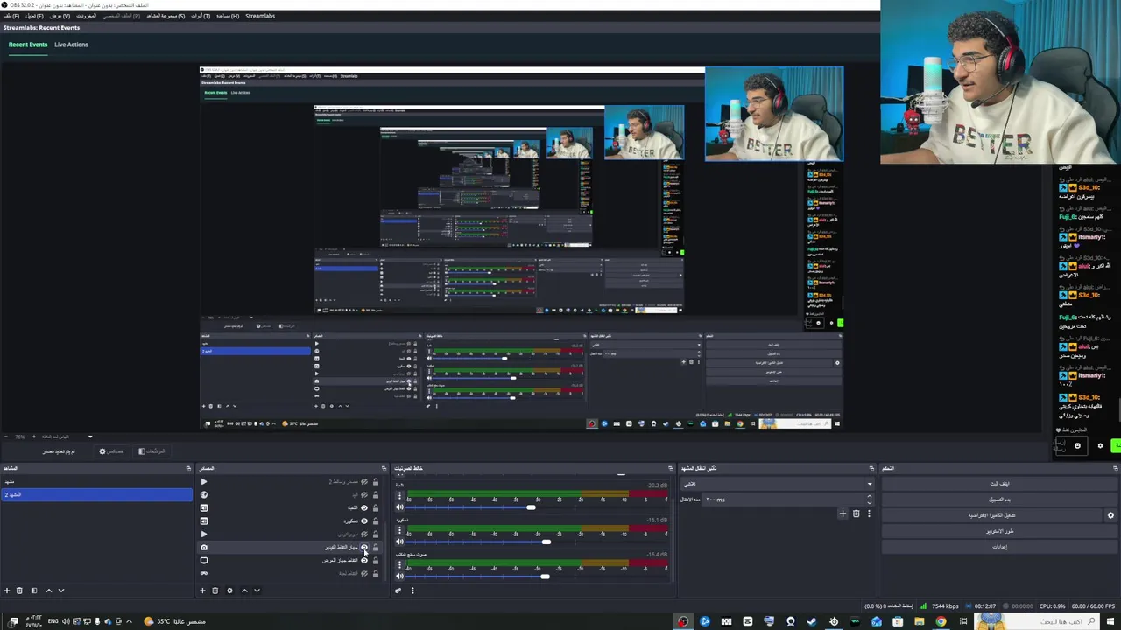Start the virtual camera button
Viewport: 1121px width, 630px height.
pos(991,515)
